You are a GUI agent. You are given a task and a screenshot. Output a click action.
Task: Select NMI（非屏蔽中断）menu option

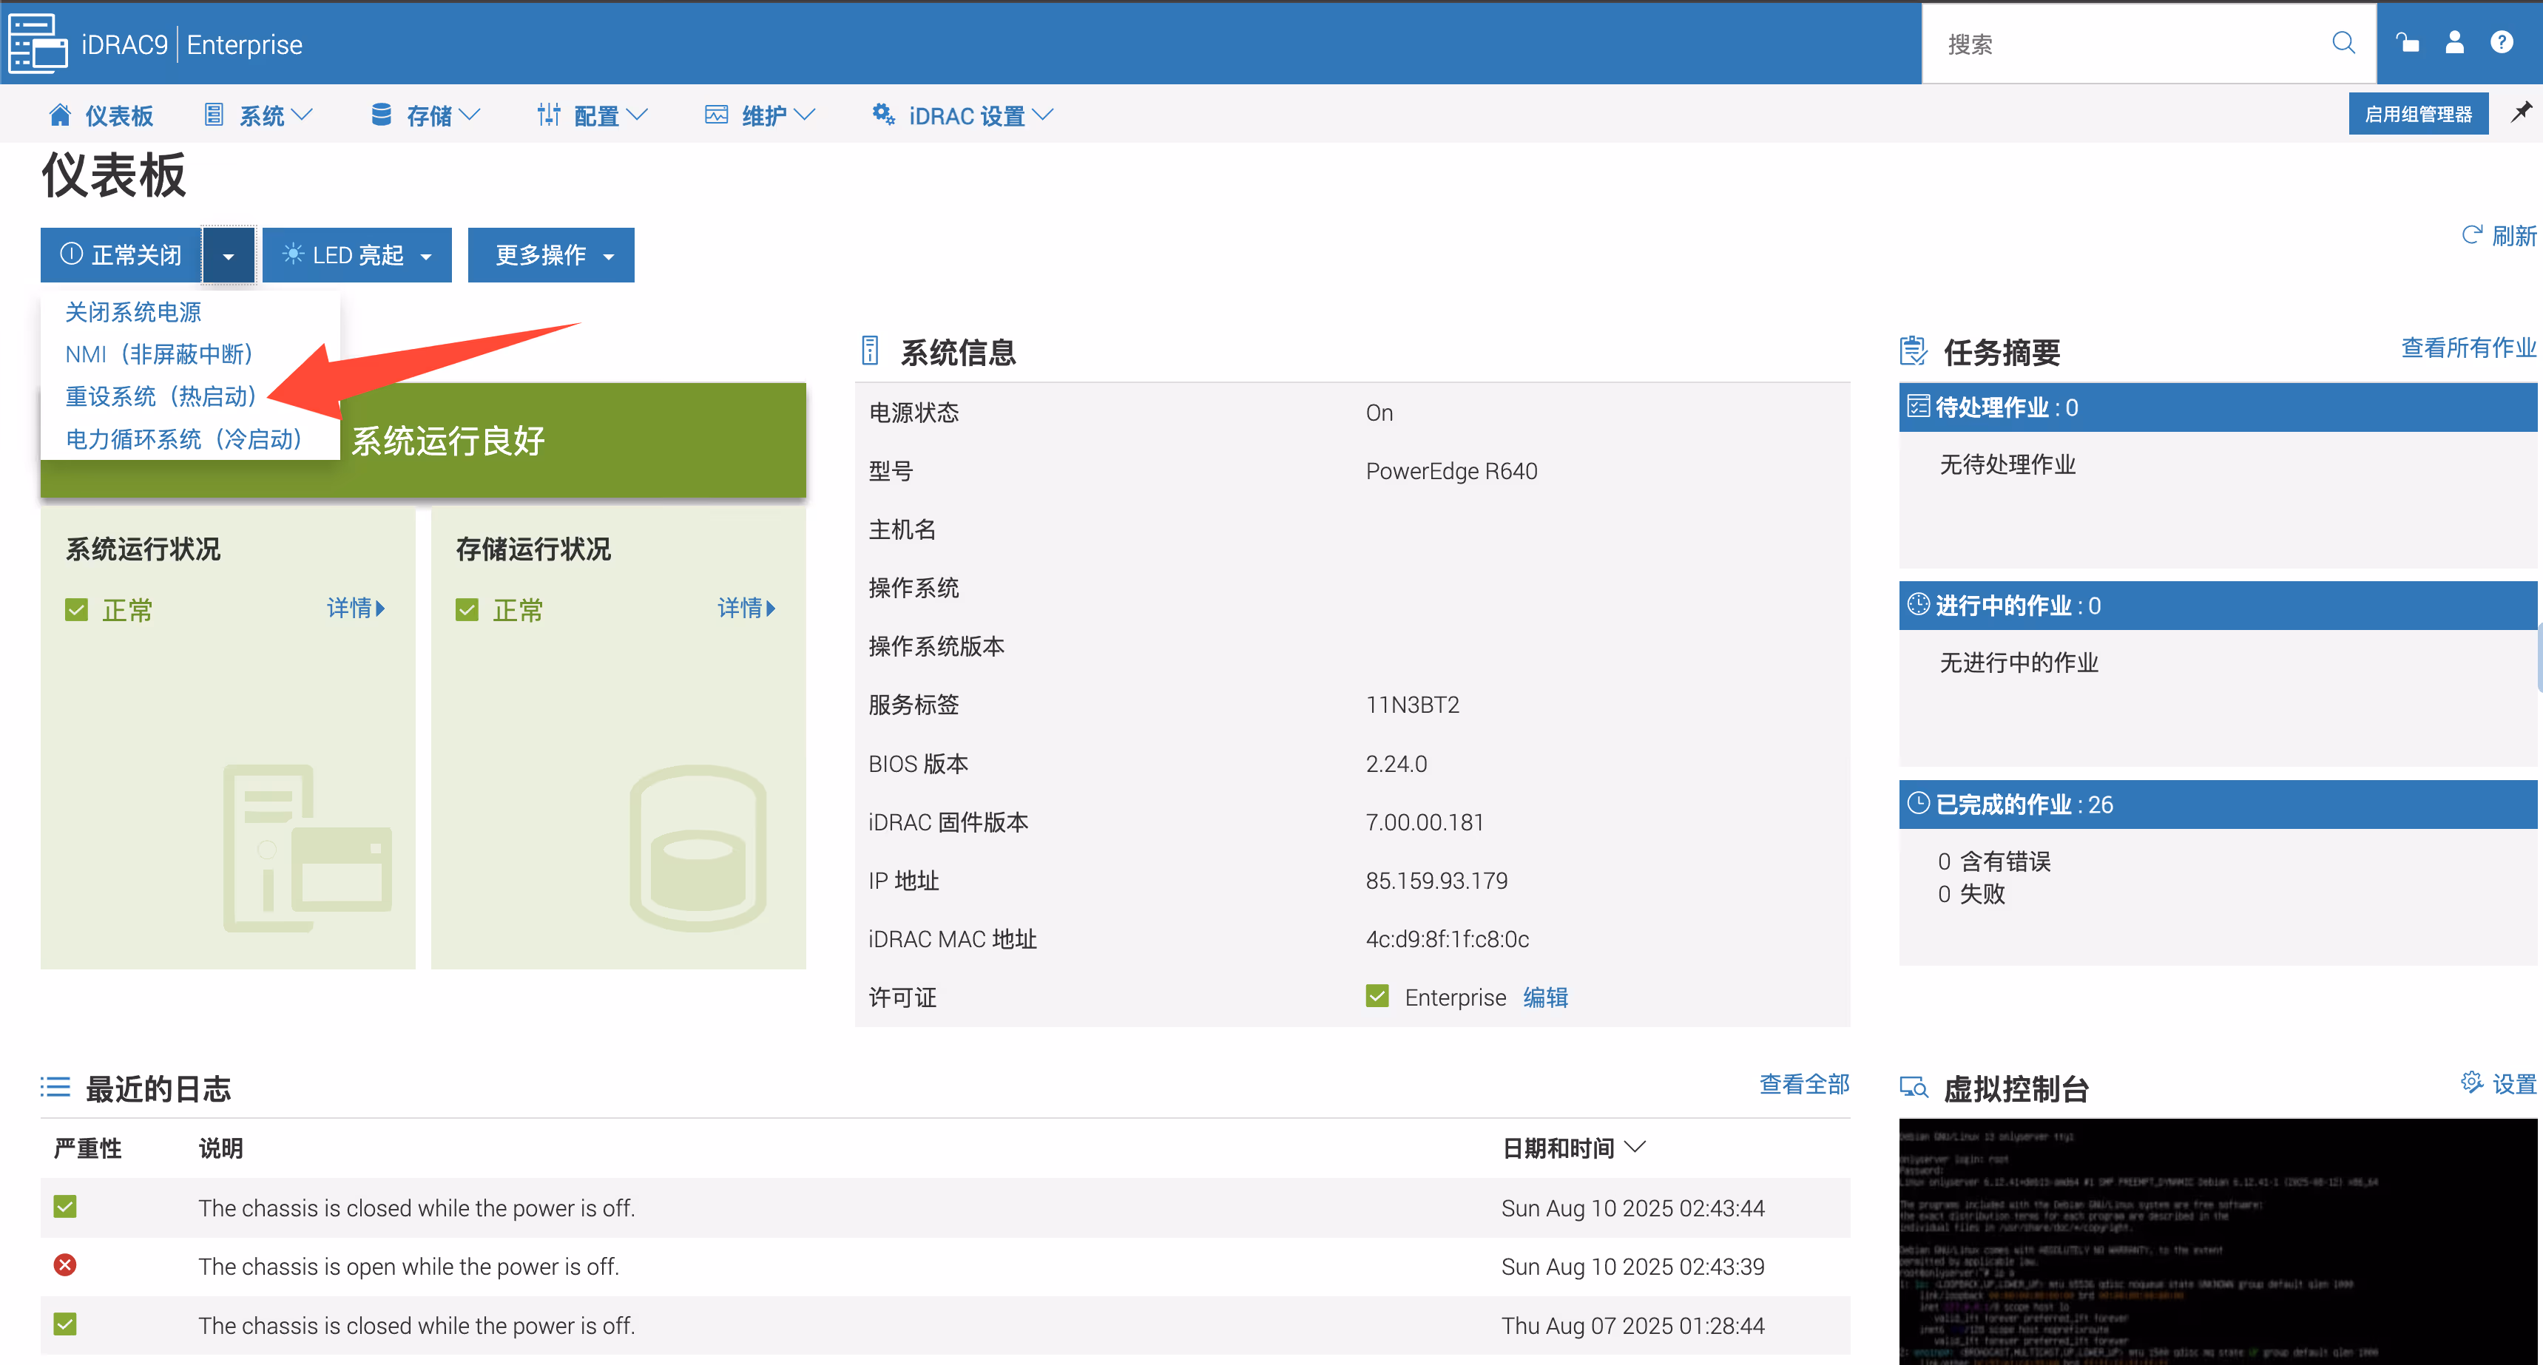(x=159, y=354)
